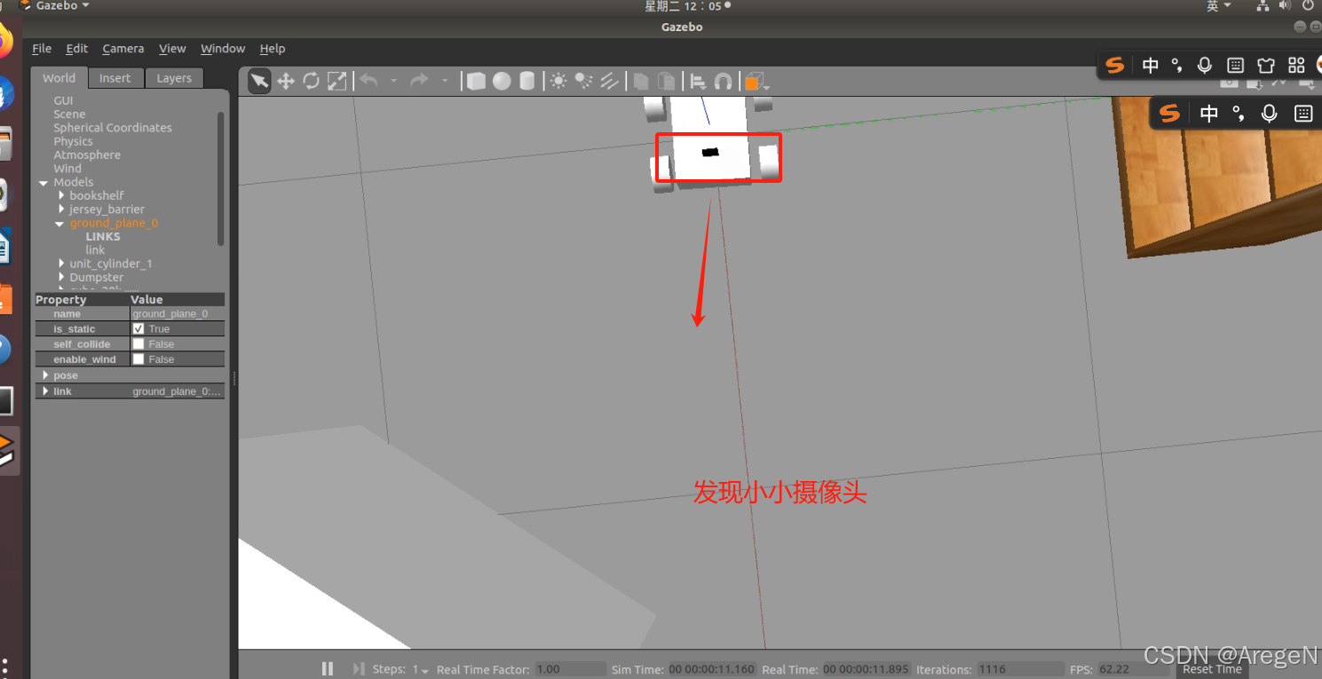Open the Help menu

pos(273,49)
